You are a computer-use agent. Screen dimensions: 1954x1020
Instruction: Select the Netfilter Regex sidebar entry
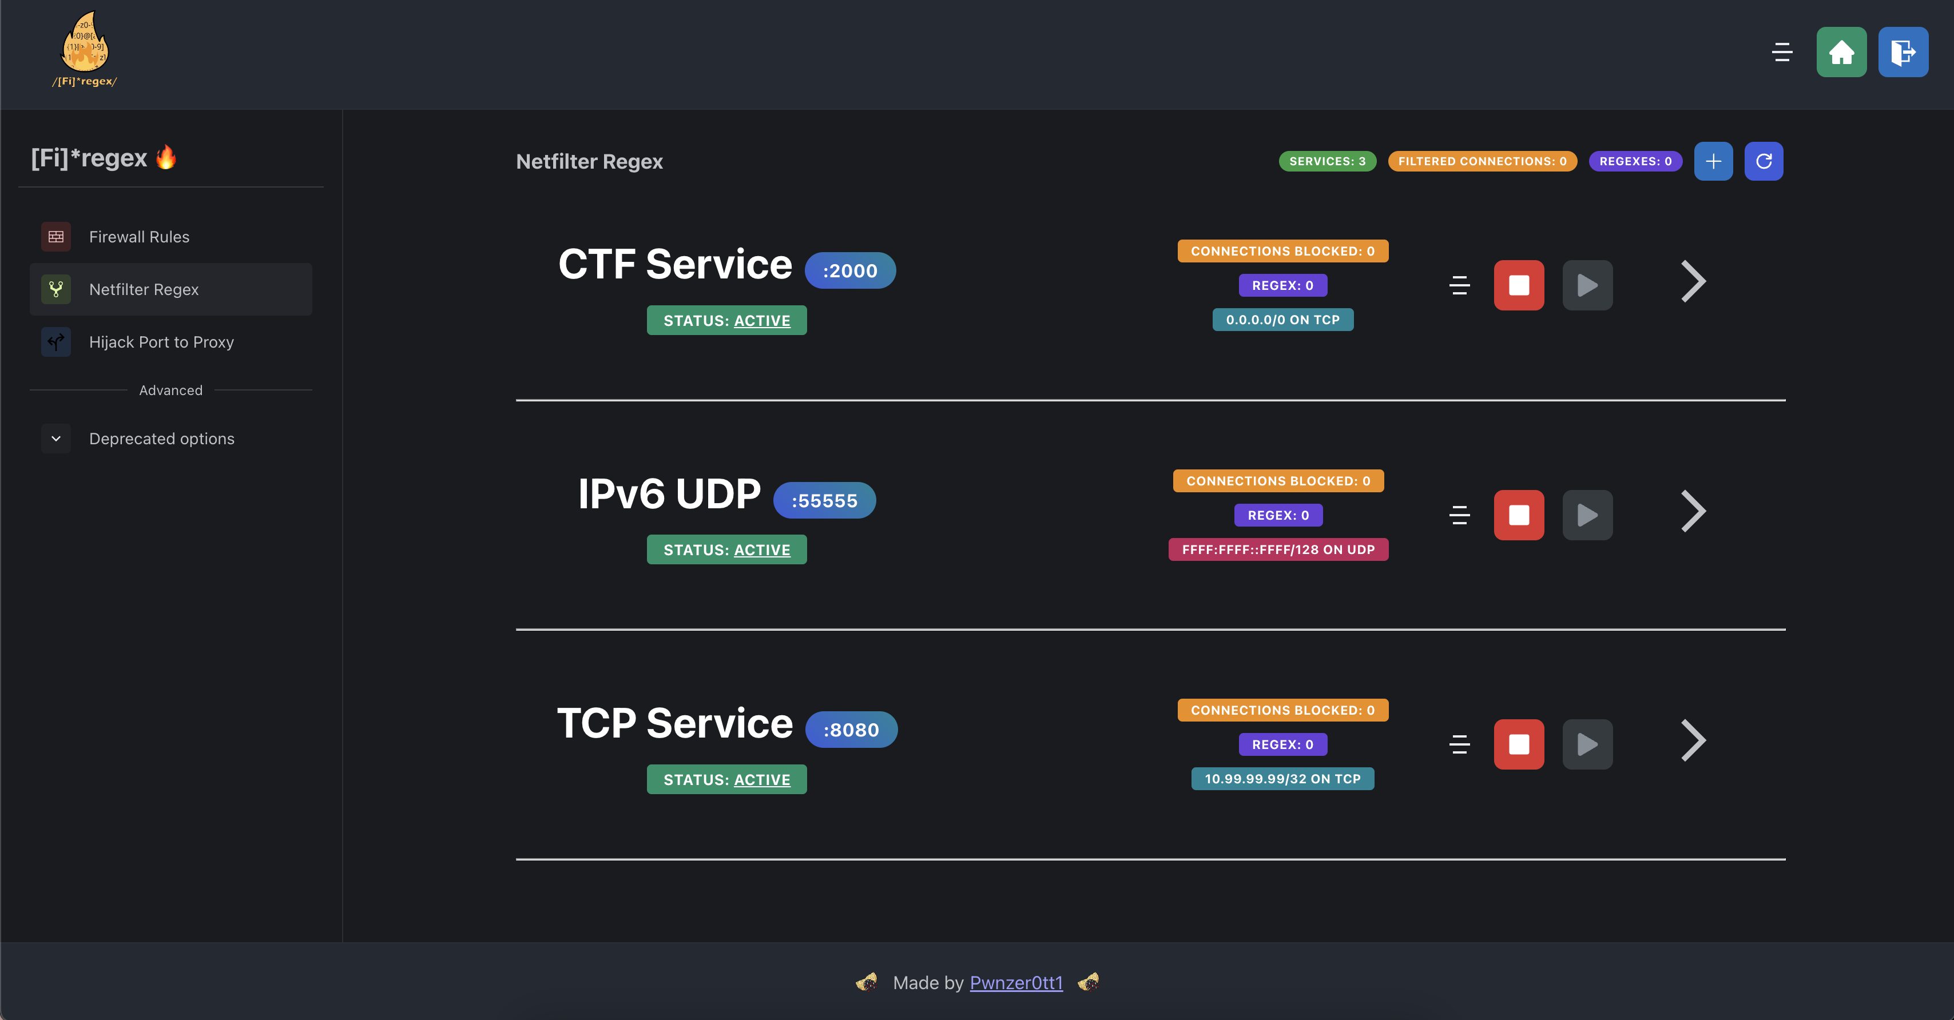pos(144,289)
